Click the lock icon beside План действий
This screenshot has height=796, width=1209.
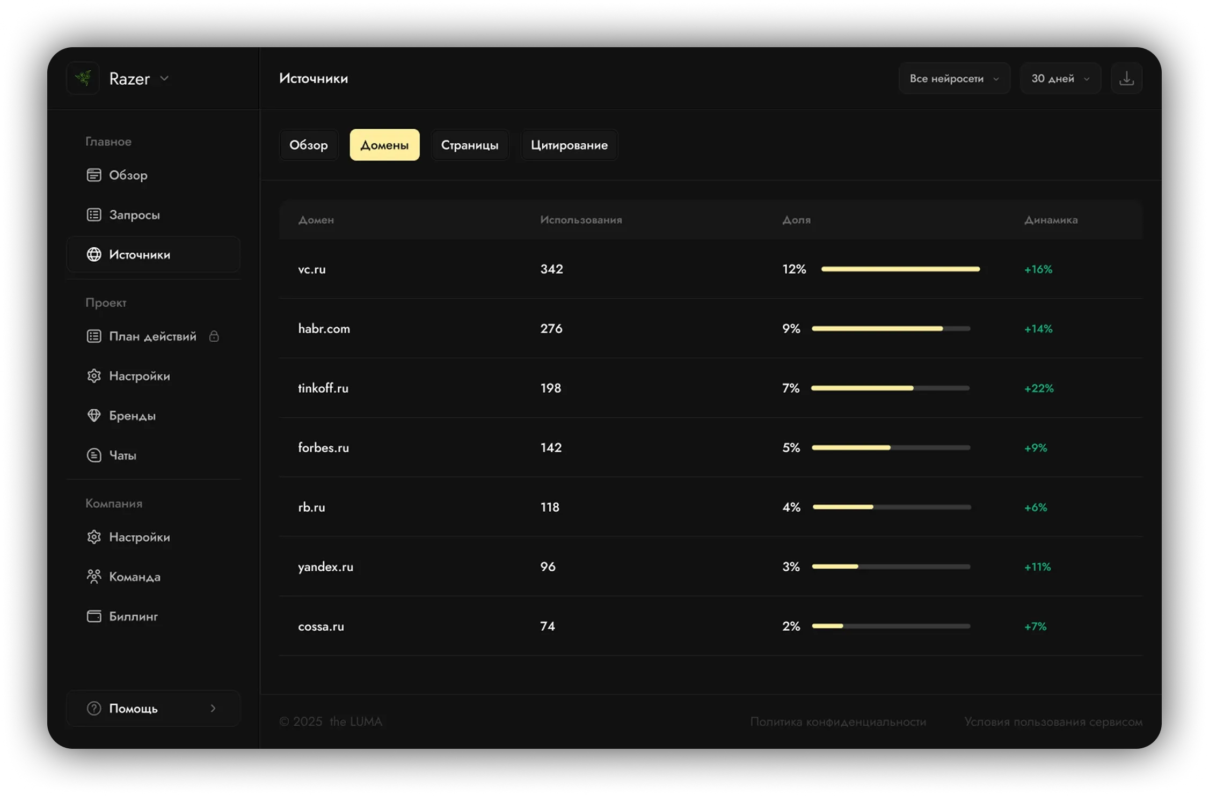click(x=214, y=336)
